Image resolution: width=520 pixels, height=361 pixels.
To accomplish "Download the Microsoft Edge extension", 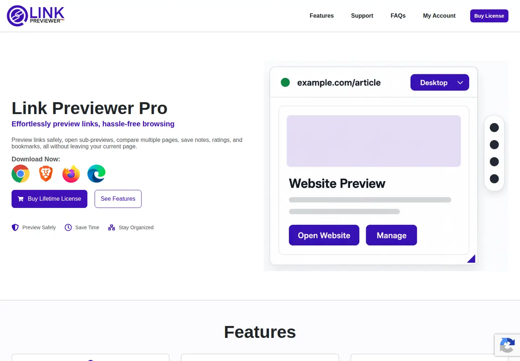I will (x=96, y=174).
